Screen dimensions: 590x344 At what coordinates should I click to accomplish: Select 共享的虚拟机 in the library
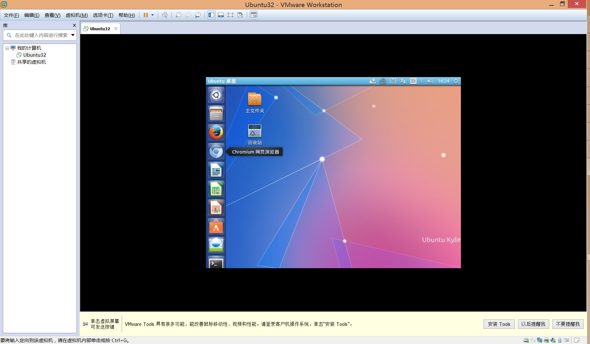click(32, 62)
